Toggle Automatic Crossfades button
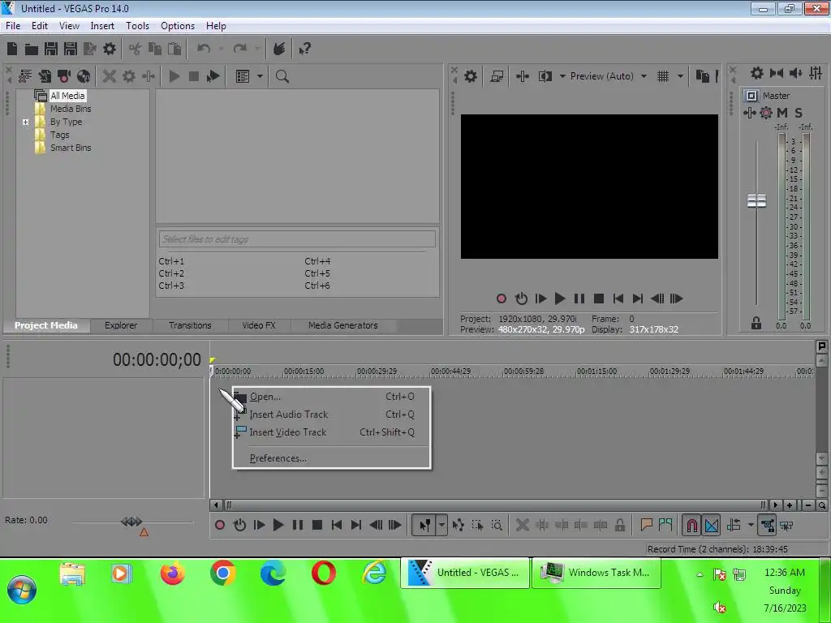The width and height of the screenshot is (831, 623). [712, 526]
